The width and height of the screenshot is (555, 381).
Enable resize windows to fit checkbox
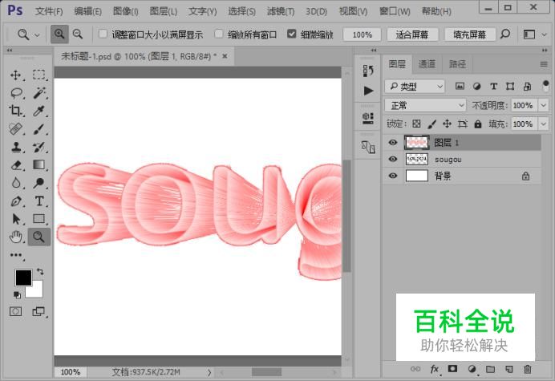[x=103, y=34]
